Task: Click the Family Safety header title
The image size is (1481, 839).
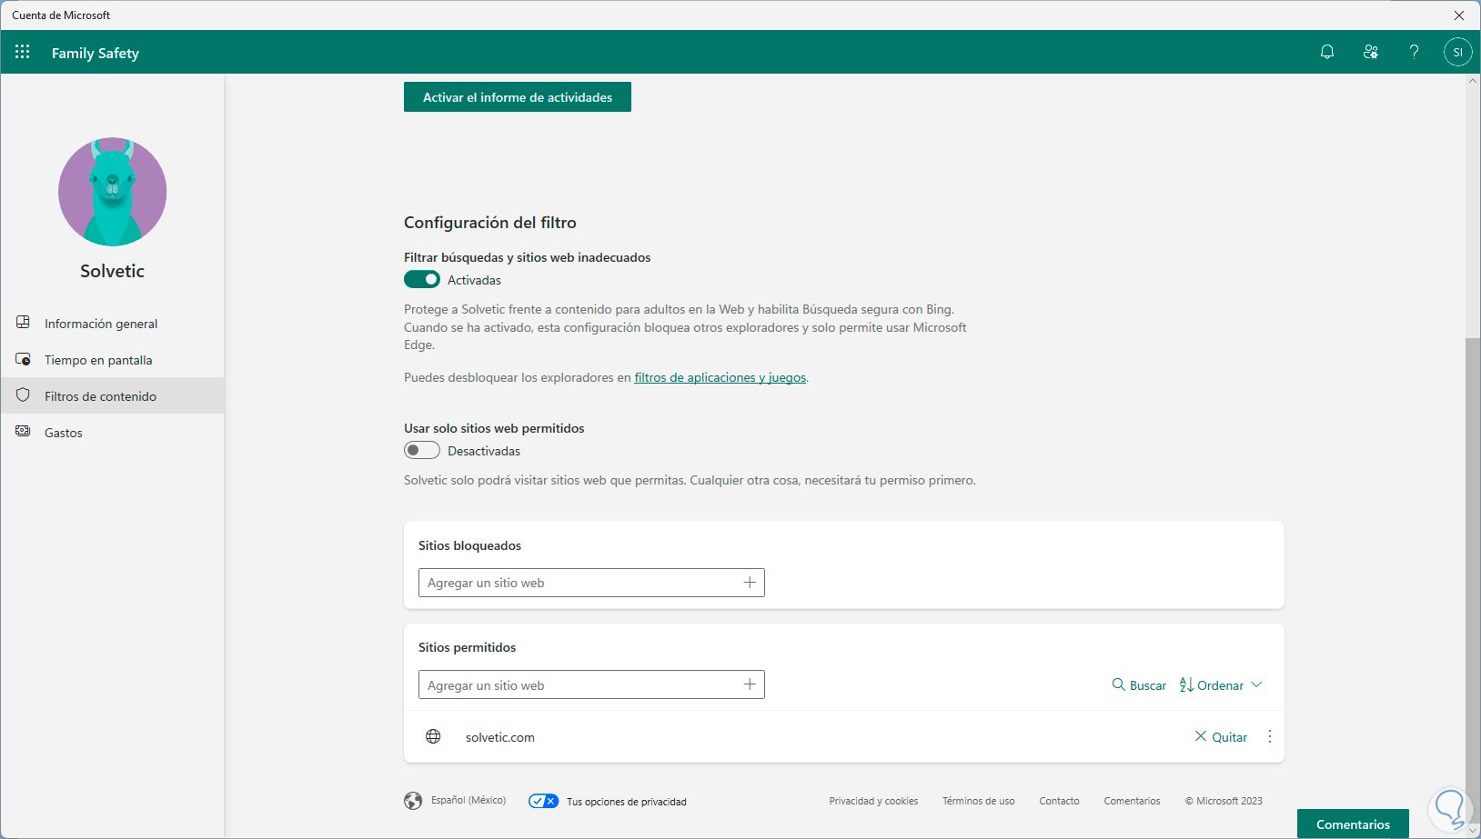Action: 96,53
